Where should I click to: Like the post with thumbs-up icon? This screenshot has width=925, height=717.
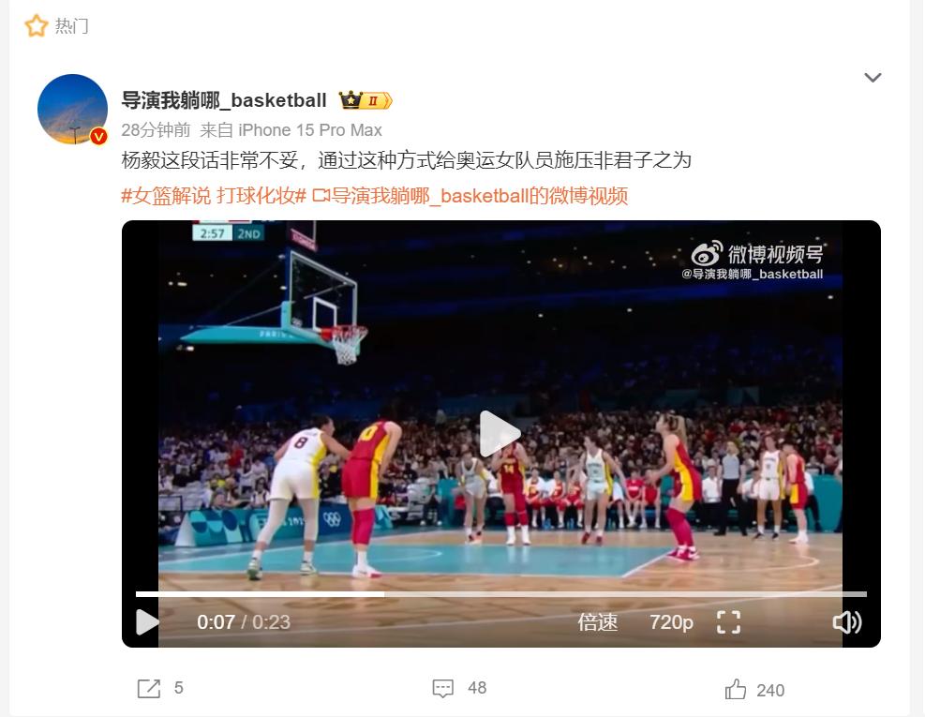(x=736, y=689)
